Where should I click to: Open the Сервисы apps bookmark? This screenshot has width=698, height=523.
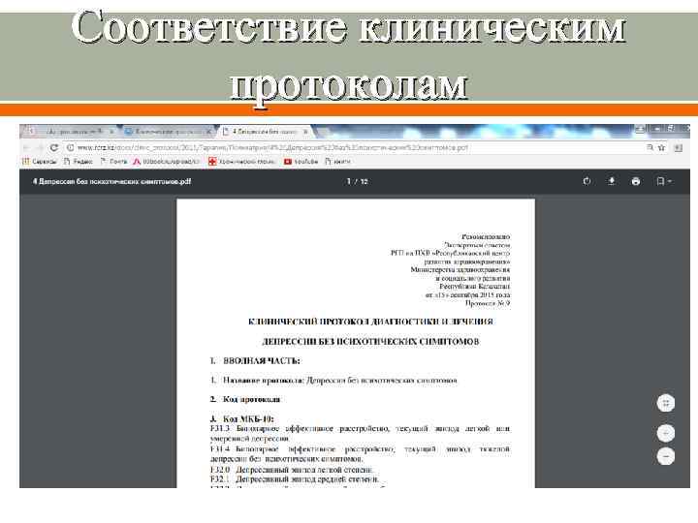click(x=40, y=162)
